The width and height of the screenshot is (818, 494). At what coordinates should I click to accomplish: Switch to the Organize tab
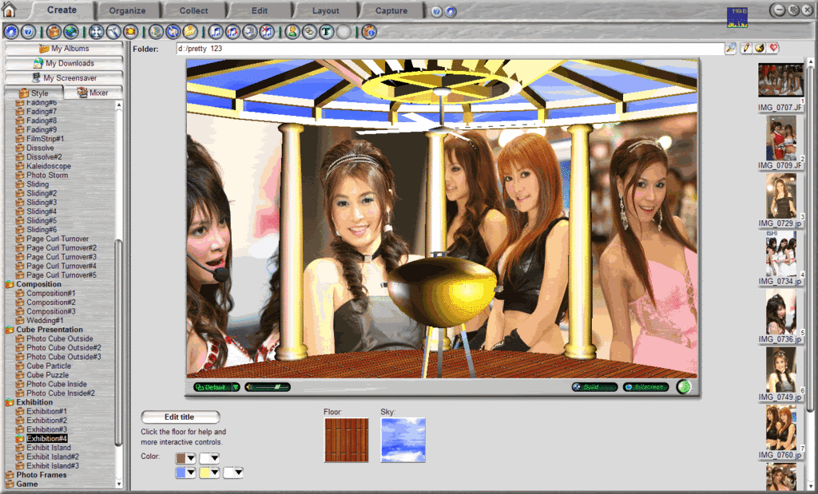pos(127,10)
